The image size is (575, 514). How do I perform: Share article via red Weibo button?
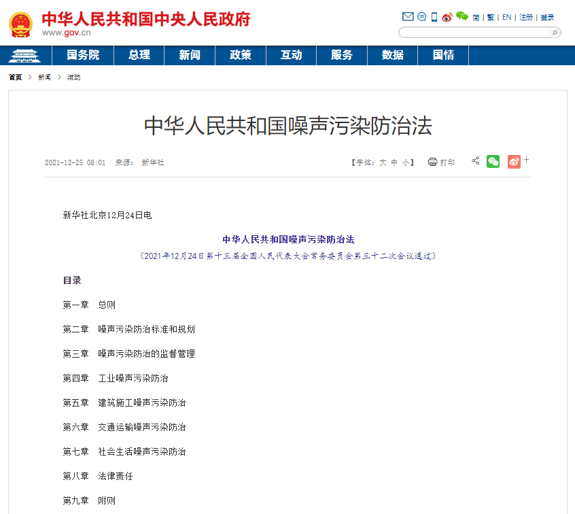pyautogui.click(x=514, y=162)
